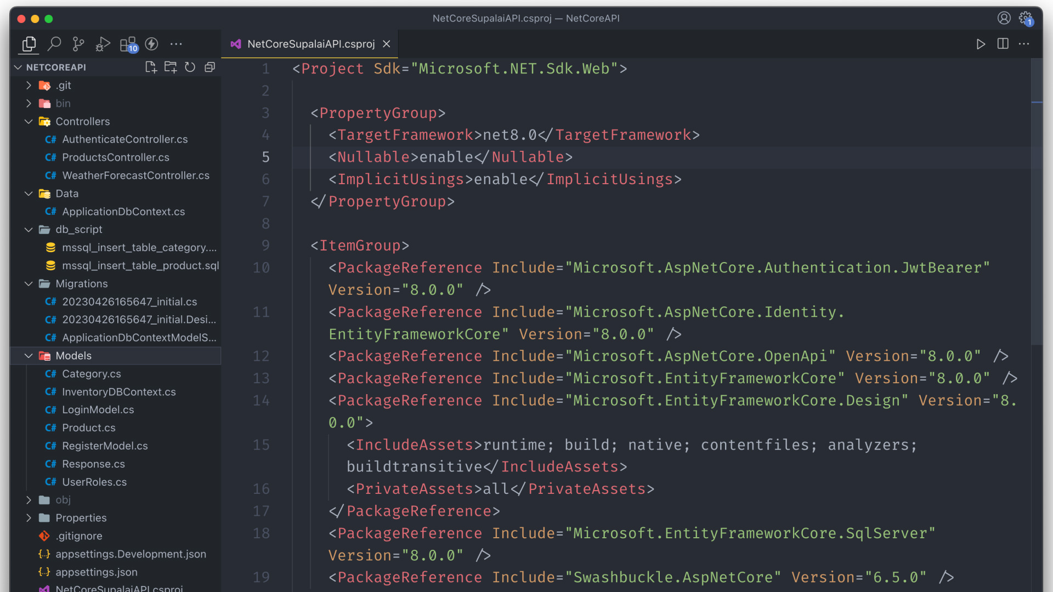
Task: Create a new file in NETCOREAPI
Action: [151, 67]
